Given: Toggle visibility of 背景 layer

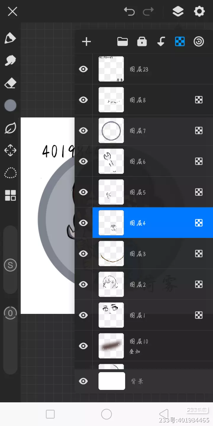Looking at the screenshot, I should point(83,381).
